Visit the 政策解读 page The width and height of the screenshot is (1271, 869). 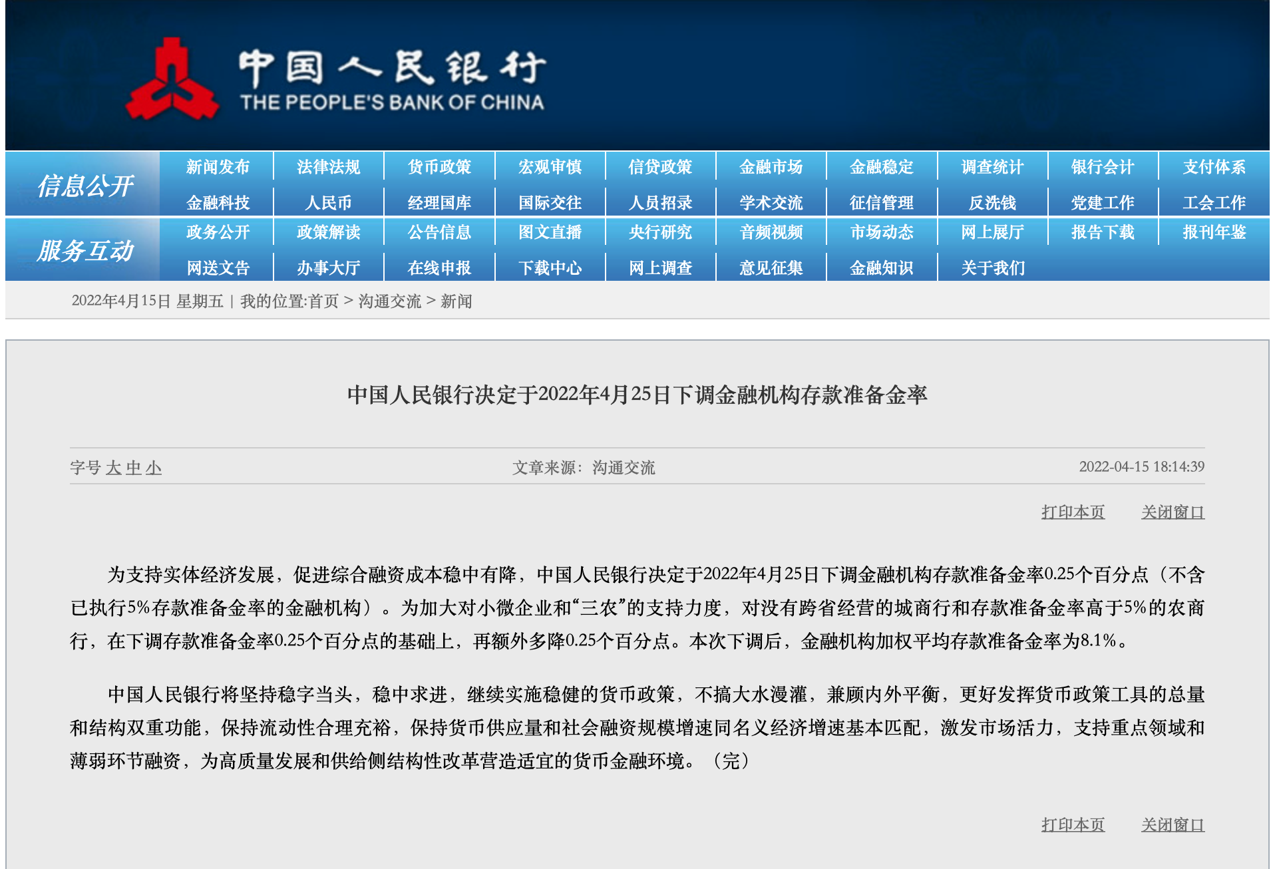(328, 232)
